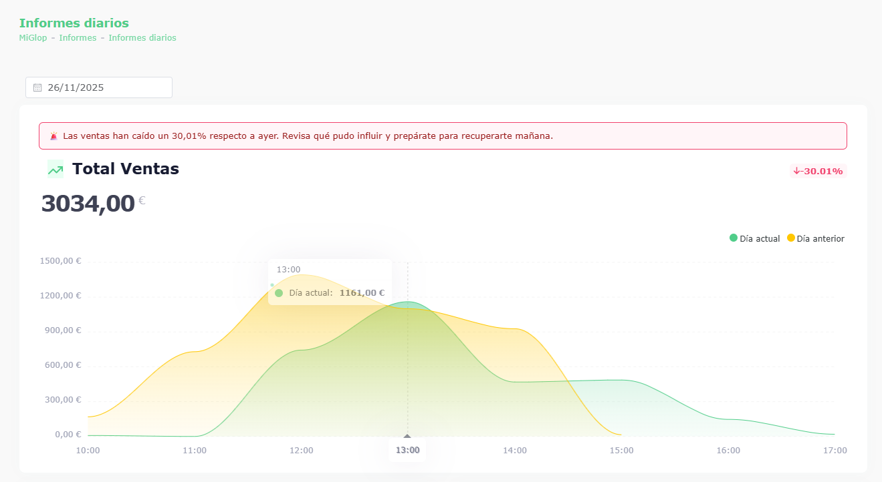The width and height of the screenshot is (882, 482).
Task: Click the 11:00 label on the time axis
Action: [195, 451]
